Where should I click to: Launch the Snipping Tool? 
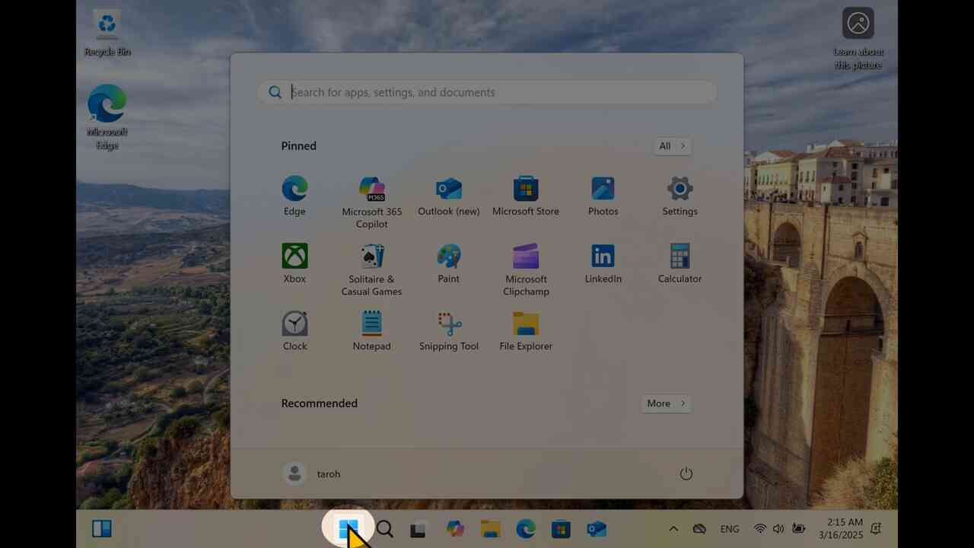coord(448,331)
